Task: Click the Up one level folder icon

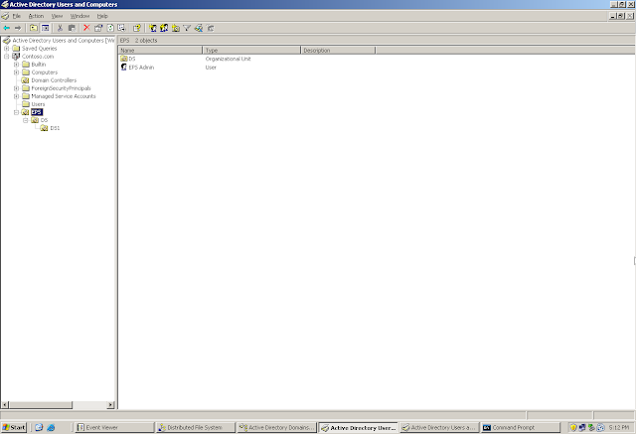Action: (34, 28)
